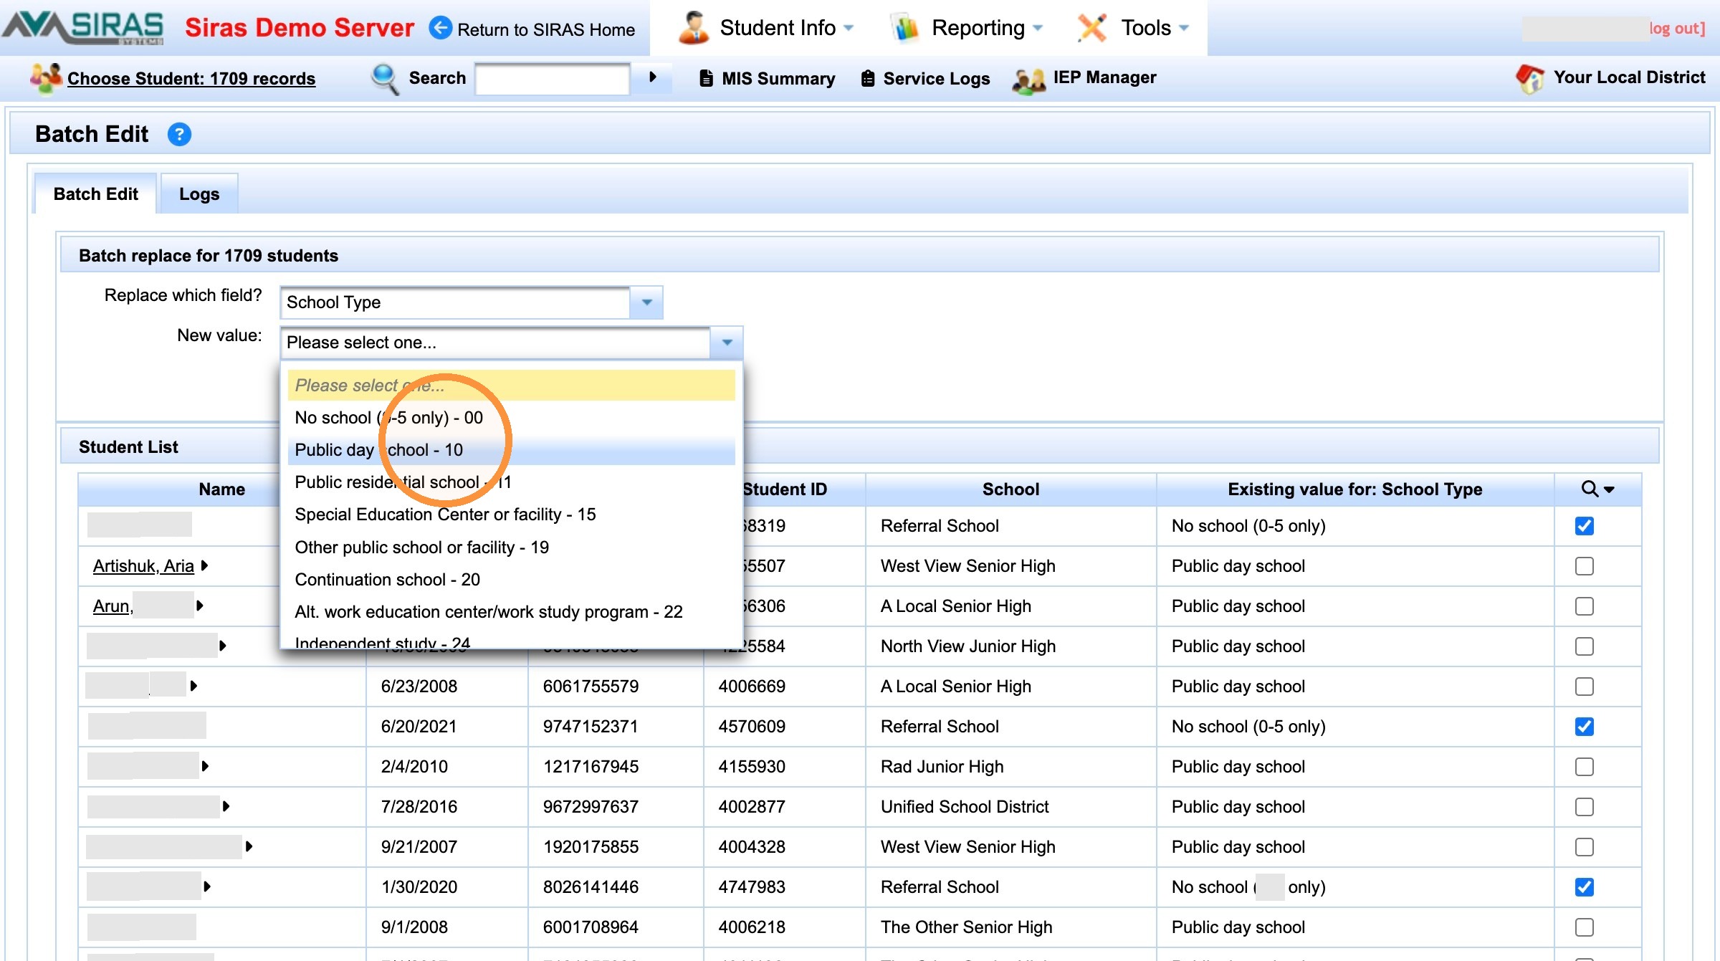Viewport: 1720px width, 961px height.
Task: Check box for student ID 4006669 row
Action: point(1584,687)
